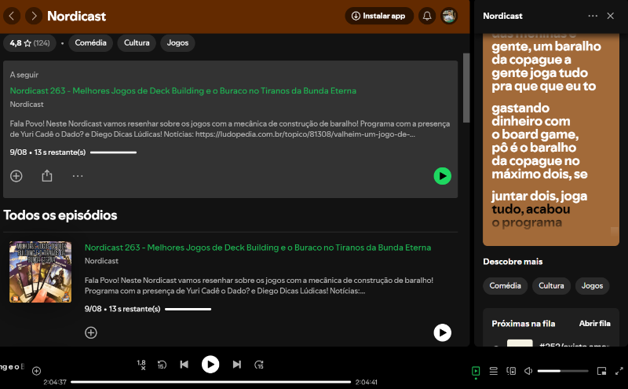Add A seguir episode to library
Image resolution: width=628 pixels, height=389 pixels.
point(16,176)
